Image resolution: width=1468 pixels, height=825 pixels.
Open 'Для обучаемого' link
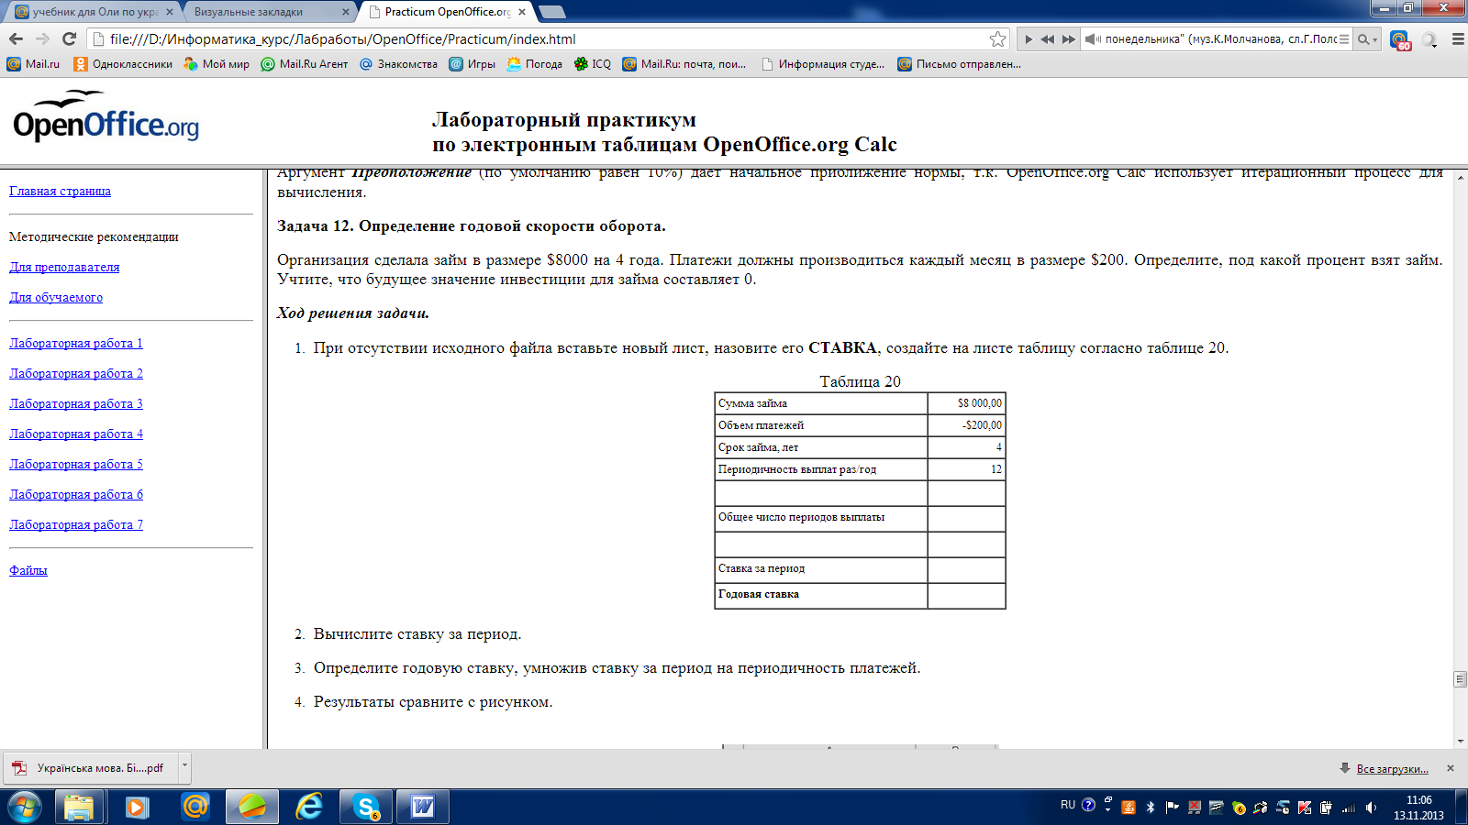tap(56, 297)
